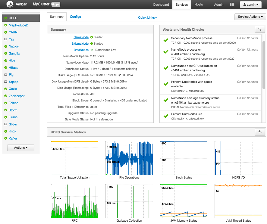This screenshot has width=267, height=224.
Task: Click the MyCluster cluster name
Action: click(x=41, y=4)
